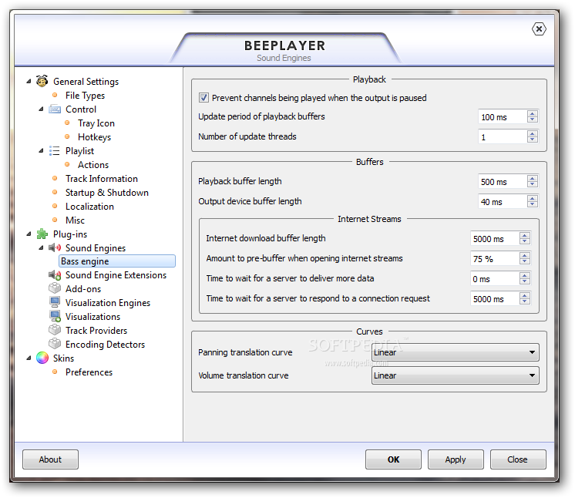Viewport: 575px width, 498px height.
Task: Increase update period of playback buffers
Action: coord(533,113)
